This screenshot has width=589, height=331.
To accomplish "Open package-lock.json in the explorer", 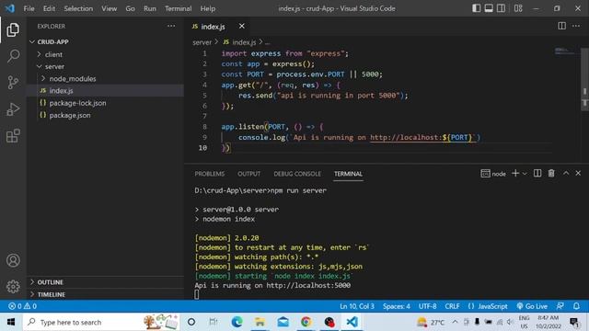I will [x=105, y=103].
